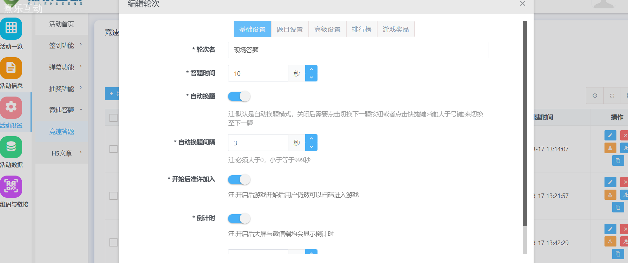Toggle the 倒计时 switch
This screenshot has height=263, width=628.
click(x=239, y=218)
